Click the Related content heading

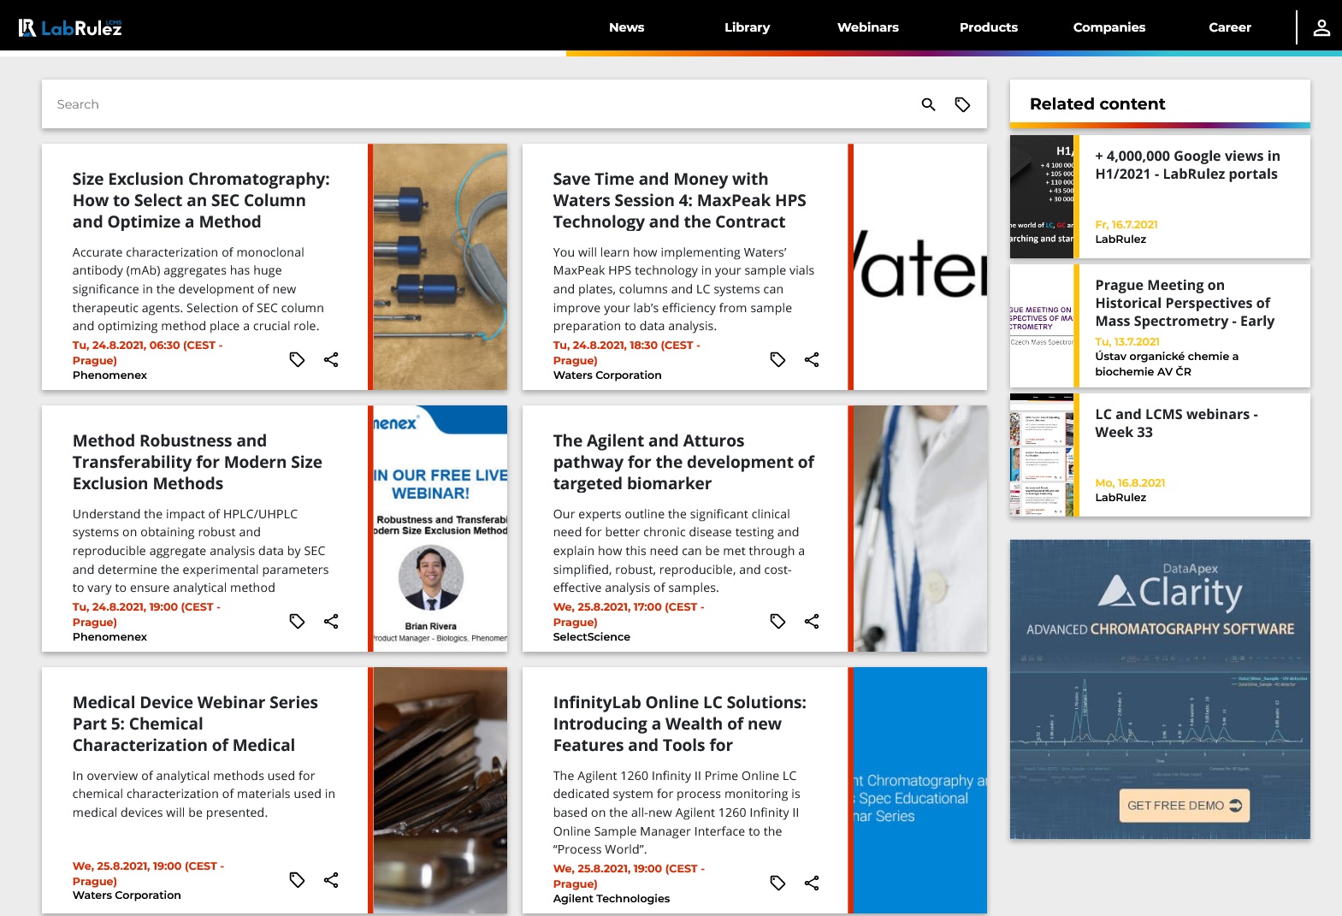[x=1097, y=103]
